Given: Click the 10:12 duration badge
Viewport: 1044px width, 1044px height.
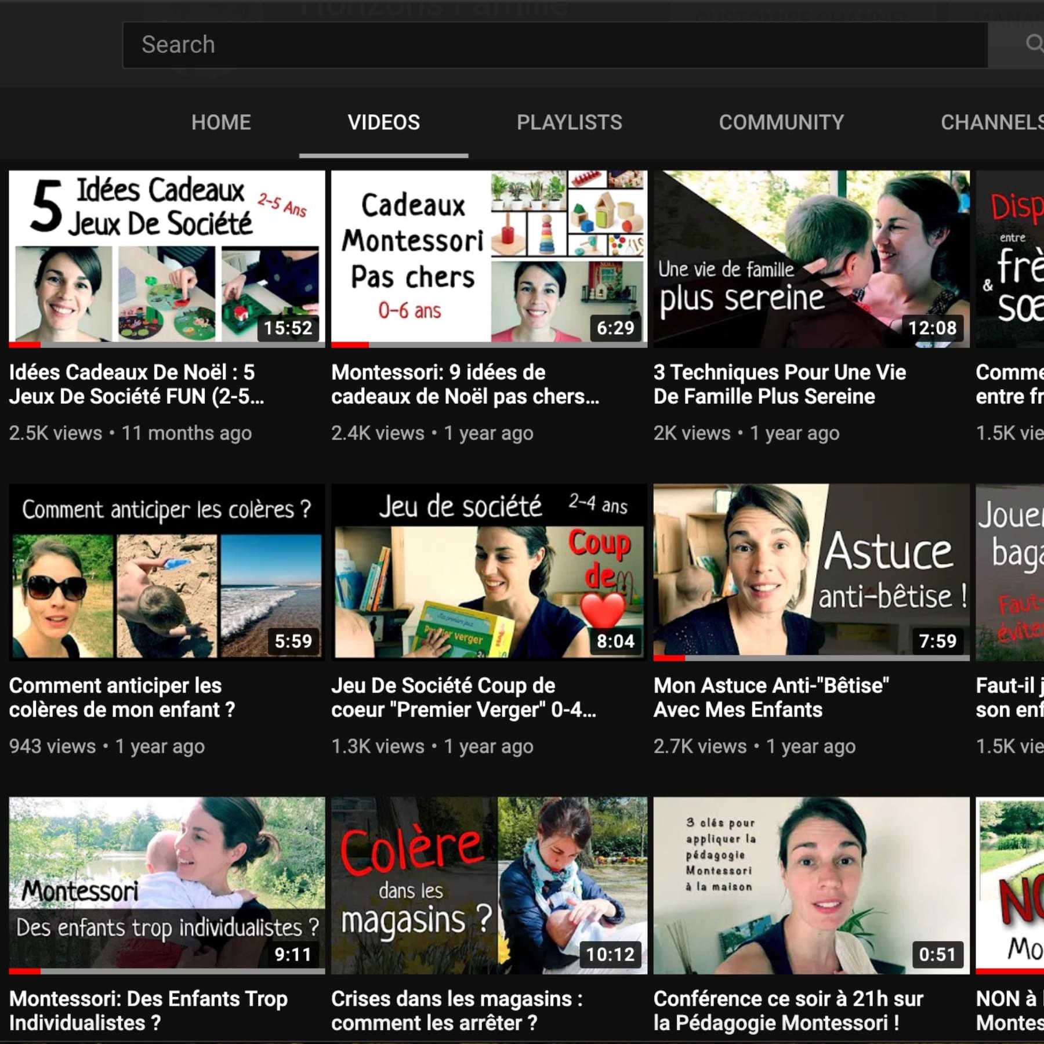Looking at the screenshot, I should [610, 954].
